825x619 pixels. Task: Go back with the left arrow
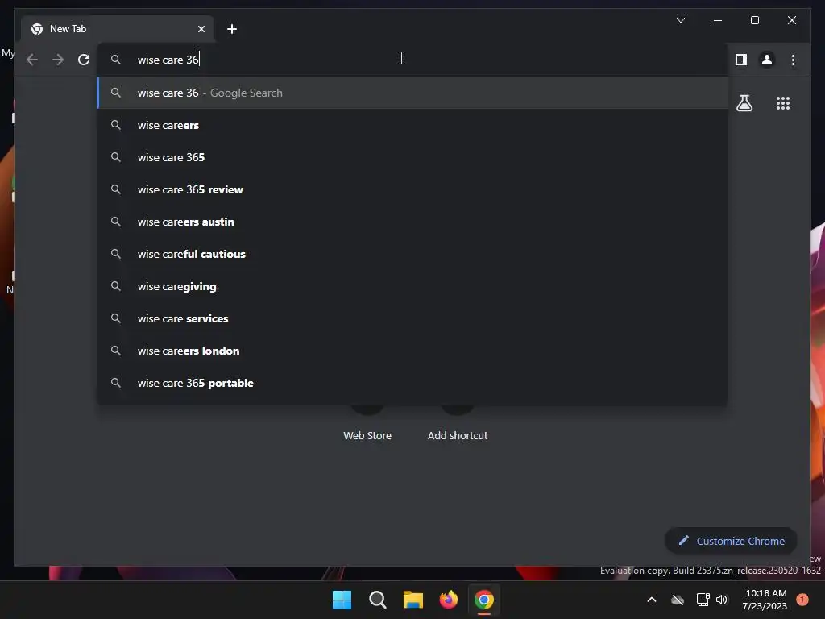point(32,60)
